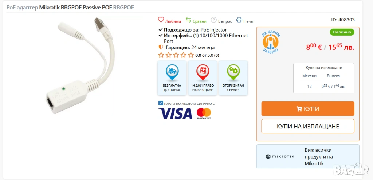Rate the product with the fifth star
Image resolution: width=373 pixels, height=180 pixels.
[x=191, y=55]
